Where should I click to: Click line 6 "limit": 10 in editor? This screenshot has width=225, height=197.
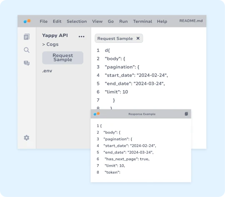(x=116, y=92)
